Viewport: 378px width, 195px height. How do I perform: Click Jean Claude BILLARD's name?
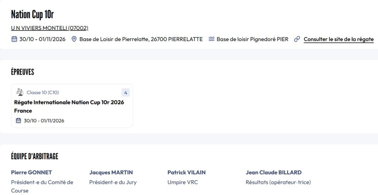tap(274, 172)
